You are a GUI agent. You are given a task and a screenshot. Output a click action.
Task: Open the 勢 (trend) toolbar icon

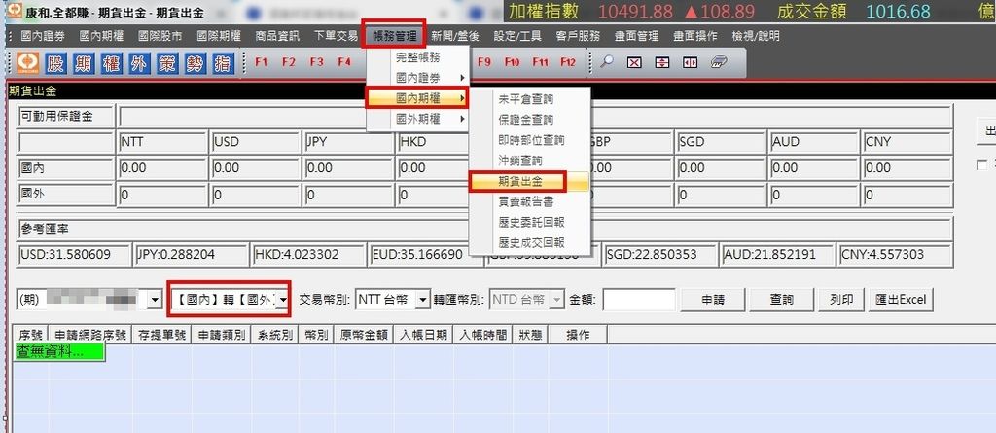[x=196, y=63]
